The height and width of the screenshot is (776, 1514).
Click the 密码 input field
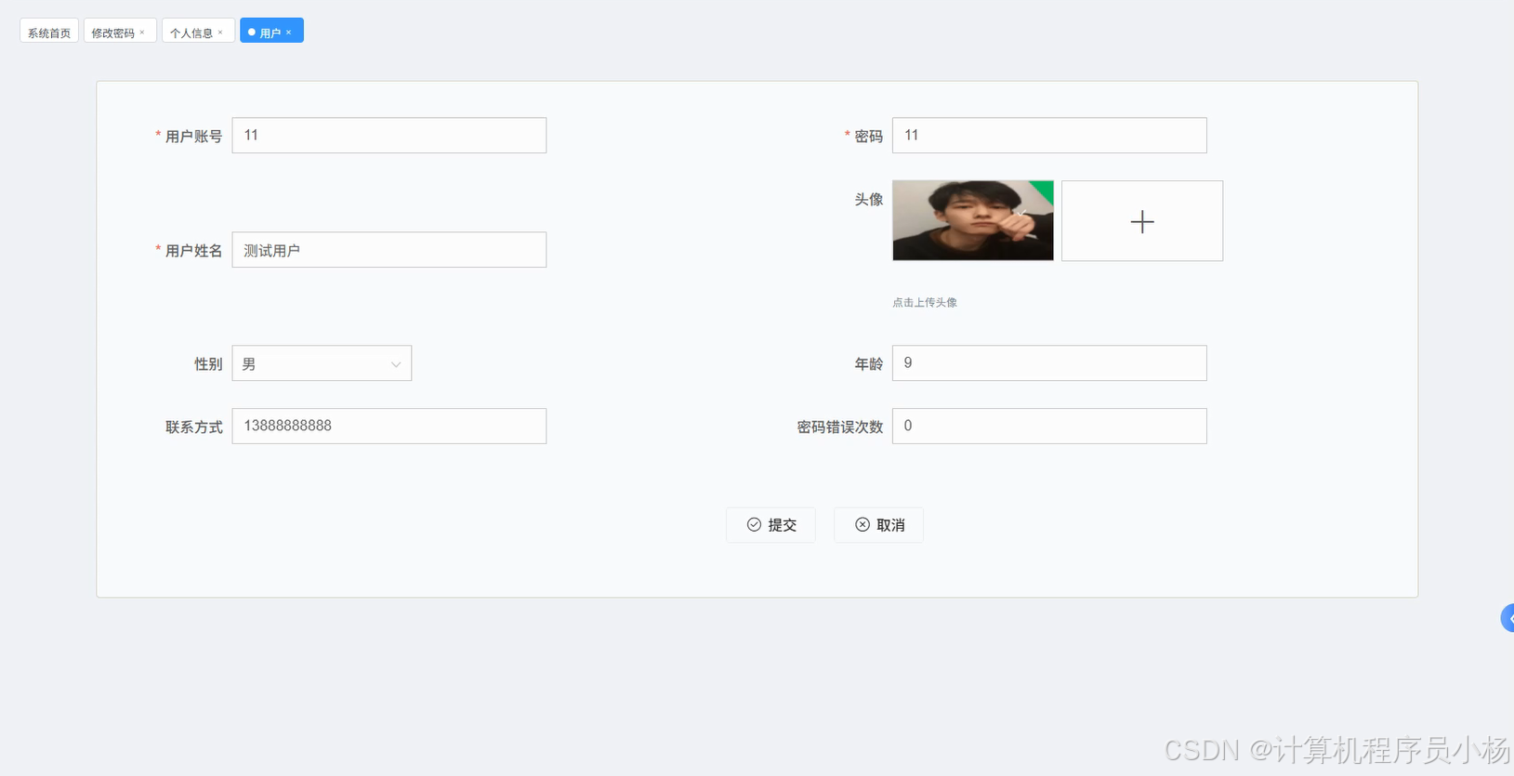pos(1049,136)
